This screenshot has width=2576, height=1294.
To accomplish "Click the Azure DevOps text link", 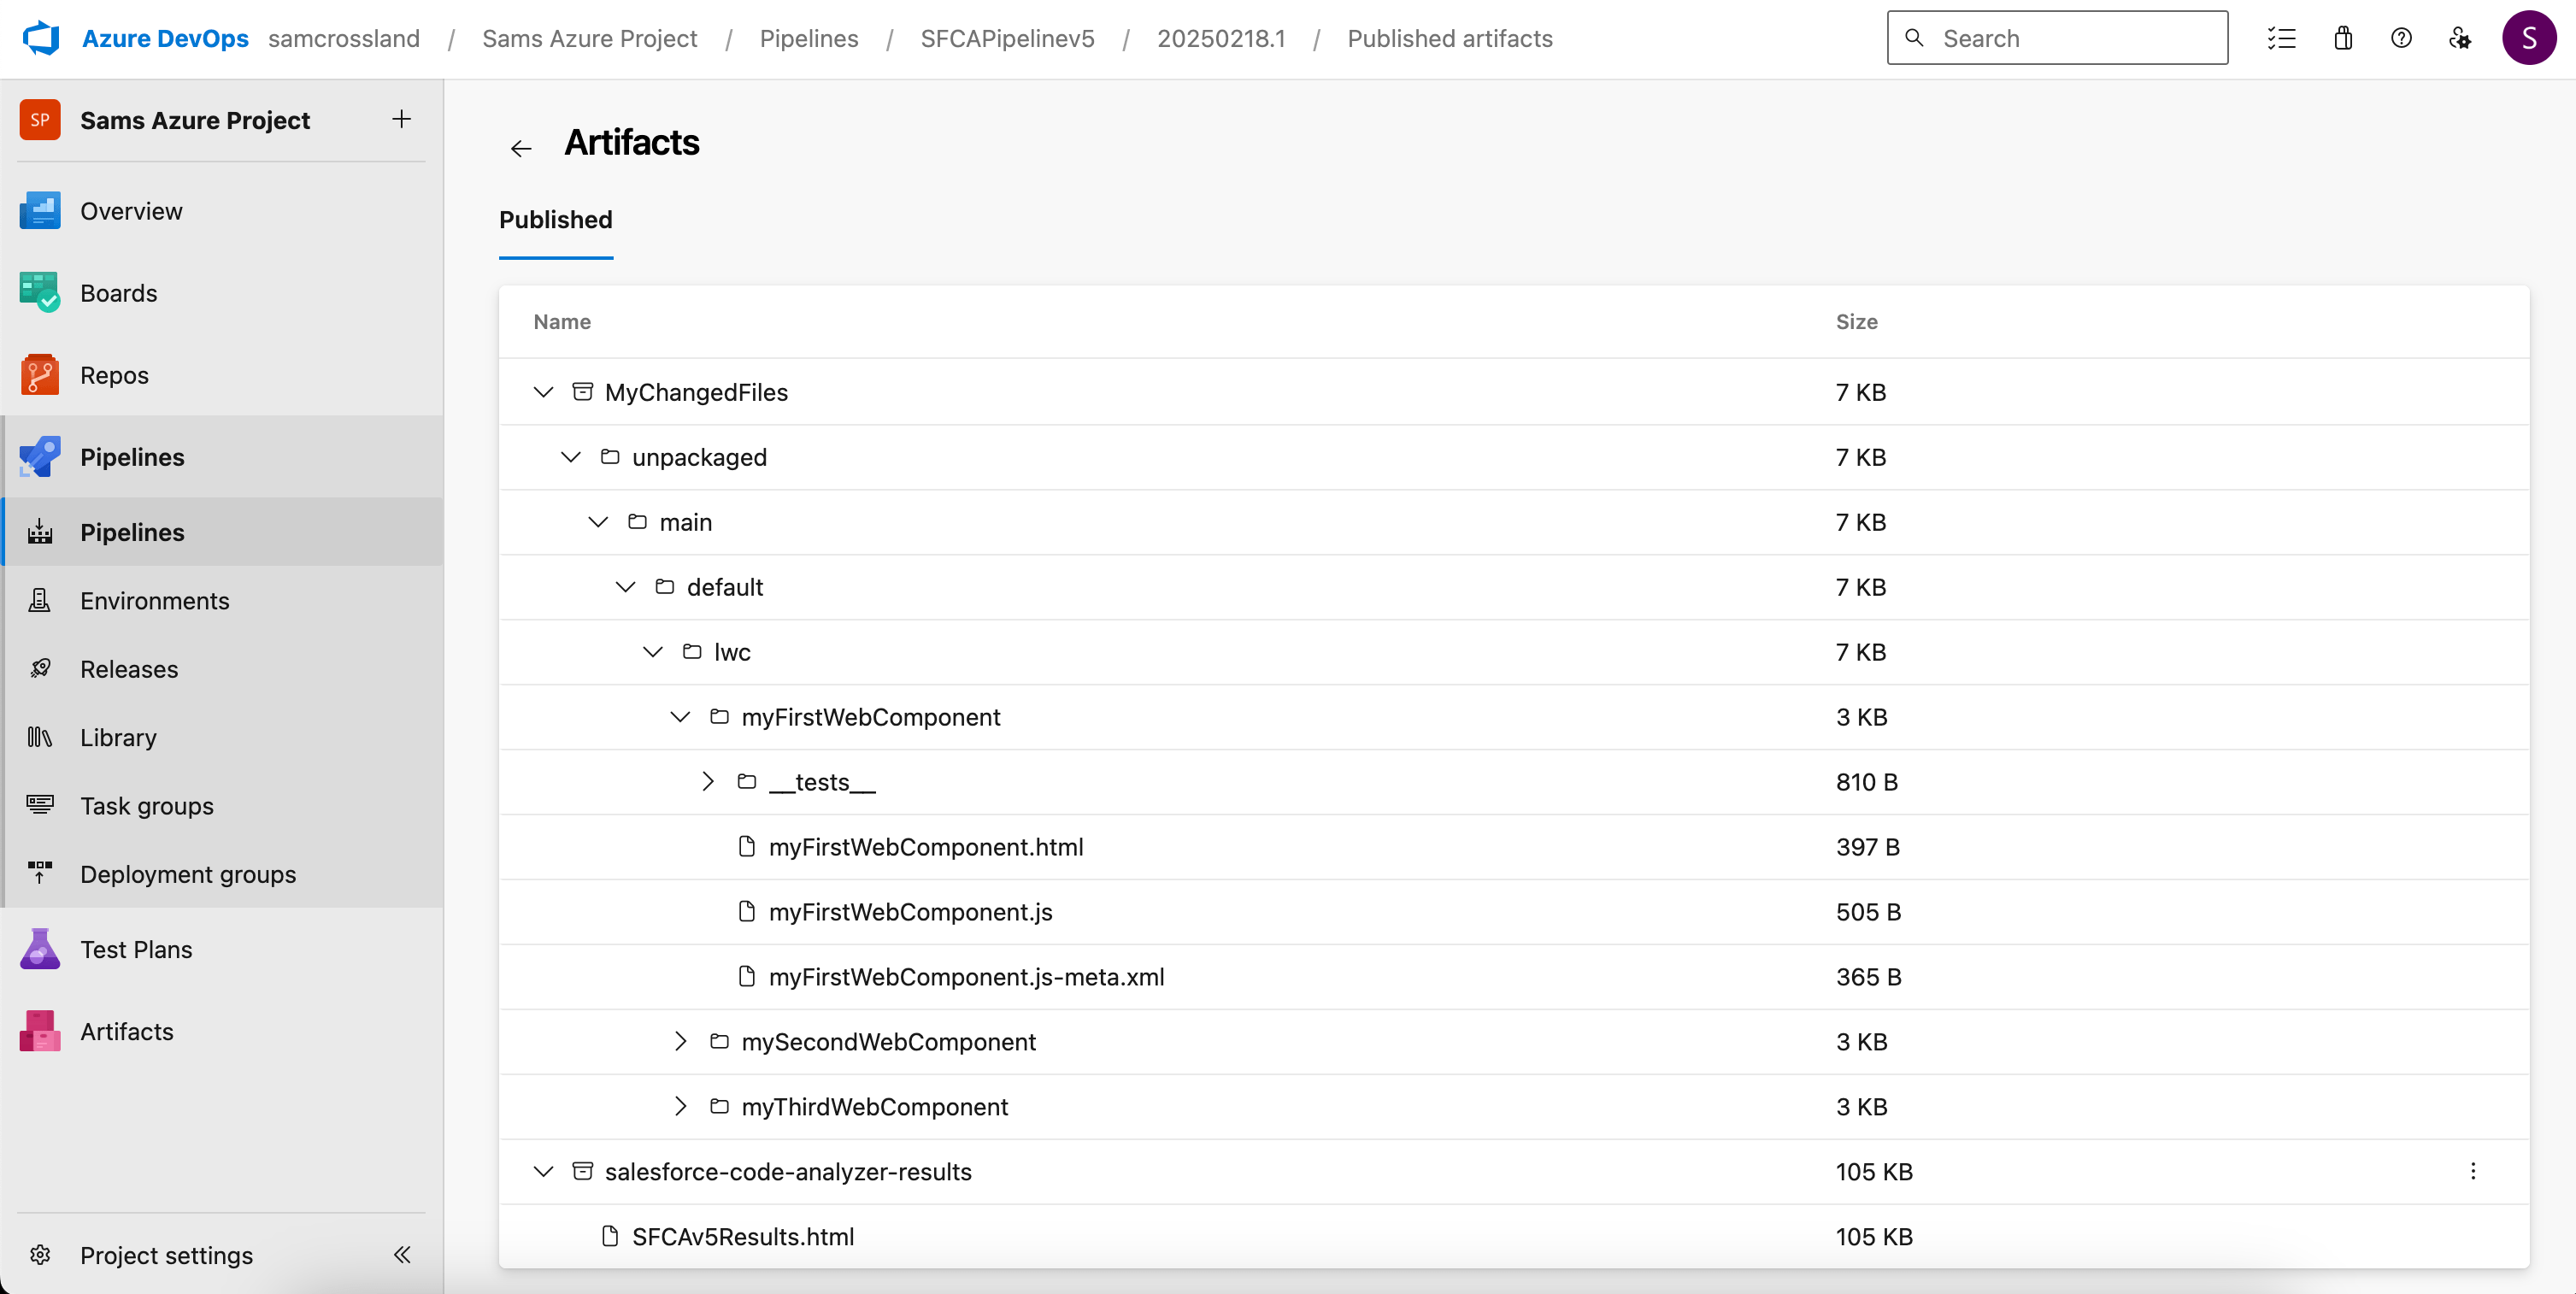I will (x=165, y=38).
